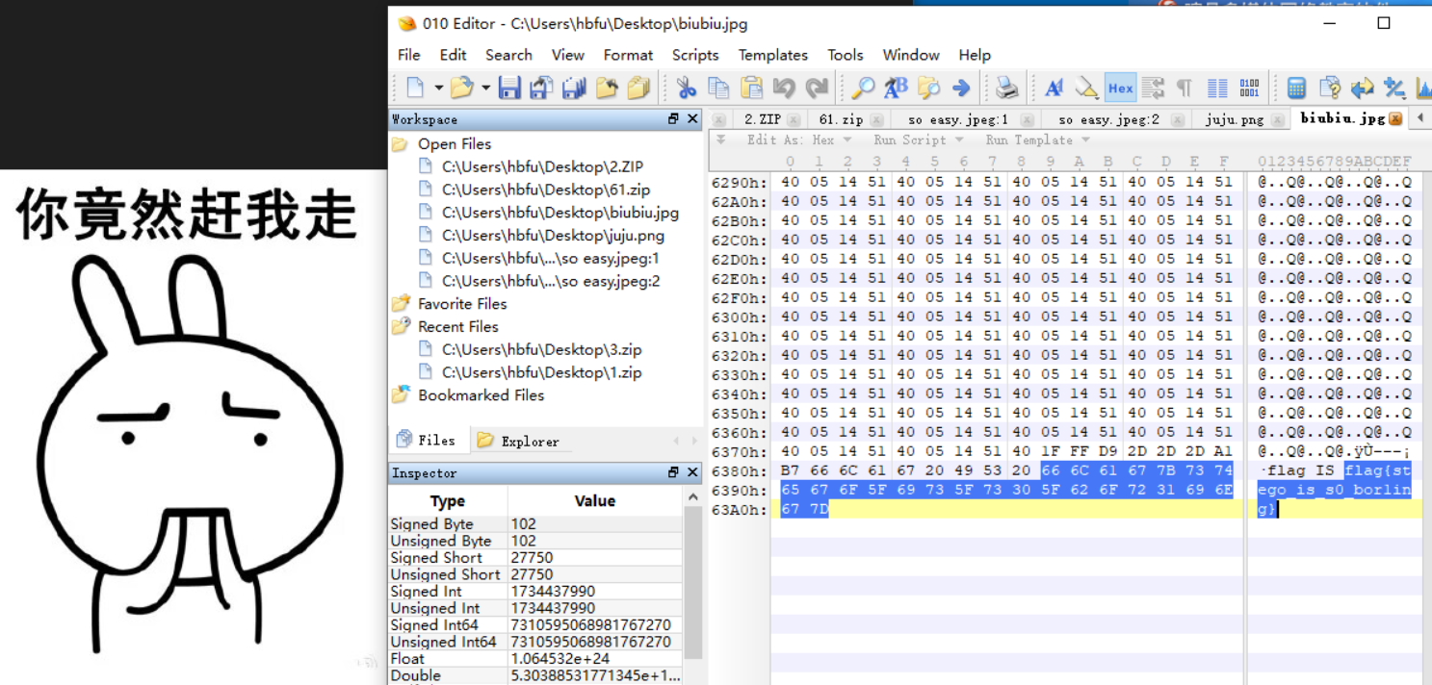Toggle the word wrap icon
The height and width of the screenshot is (685, 1432).
pos(1153,89)
